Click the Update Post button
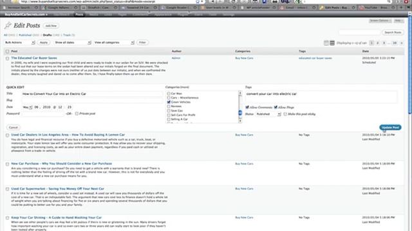The height and width of the screenshot is (231, 412). pos(390,127)
